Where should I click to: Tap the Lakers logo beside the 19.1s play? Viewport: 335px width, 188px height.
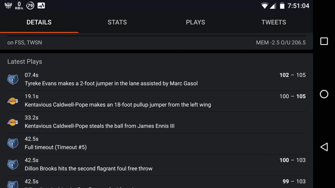point(13,101)
